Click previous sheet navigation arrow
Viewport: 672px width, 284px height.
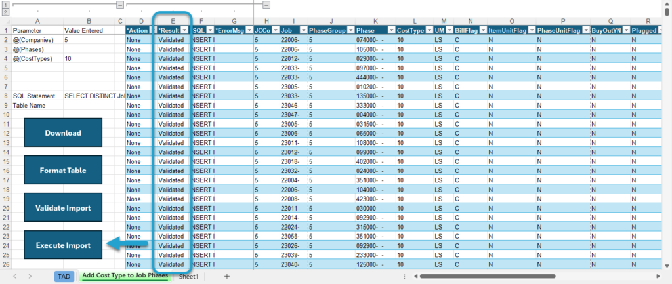[x=14, y=276]
